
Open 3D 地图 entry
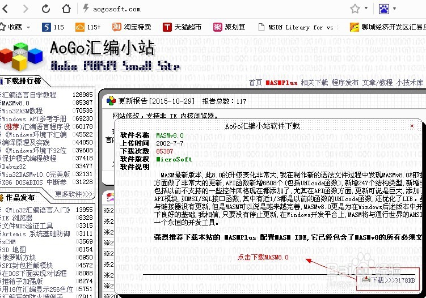(14, 249)
